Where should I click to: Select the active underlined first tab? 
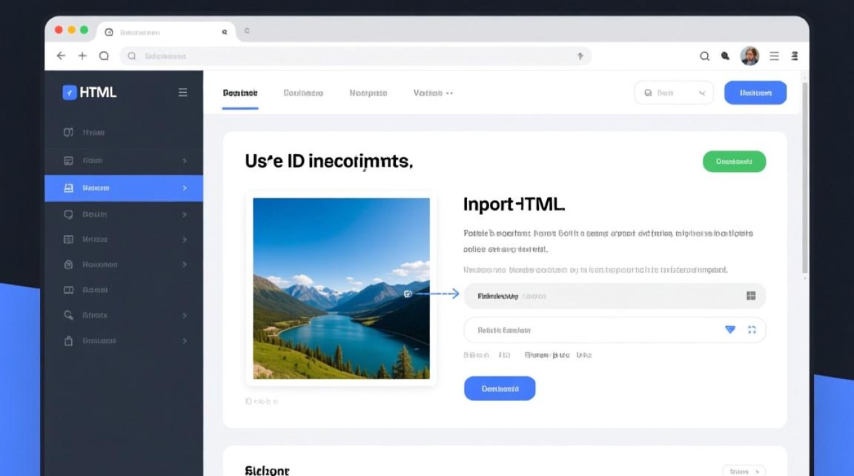point(240,93)
